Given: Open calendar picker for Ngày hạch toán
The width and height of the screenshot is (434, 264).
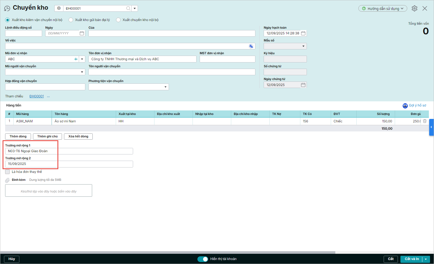Looking at the screenshot, I should click(x=303, y=33).
